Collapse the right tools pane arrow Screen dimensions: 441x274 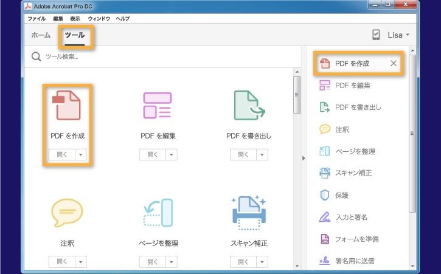pos(303,159)
